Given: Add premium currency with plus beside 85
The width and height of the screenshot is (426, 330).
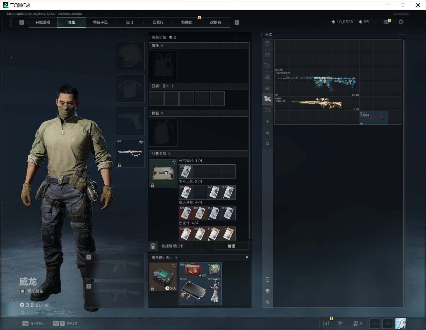Looking at the screenshot, I should tap(372, 22).
